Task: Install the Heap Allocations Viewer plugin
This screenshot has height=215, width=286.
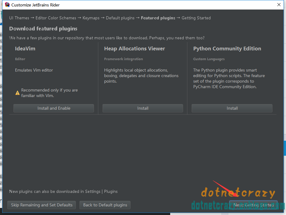Action: click(x=143, y=108)
